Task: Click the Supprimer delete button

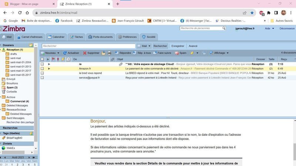Action: (x=91, y=53)
